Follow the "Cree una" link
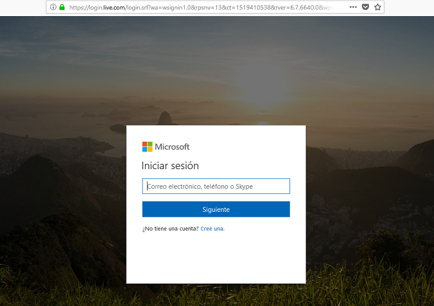Image resolution: width=434 pixels, height=306 pixels. (x=211, y=229)
